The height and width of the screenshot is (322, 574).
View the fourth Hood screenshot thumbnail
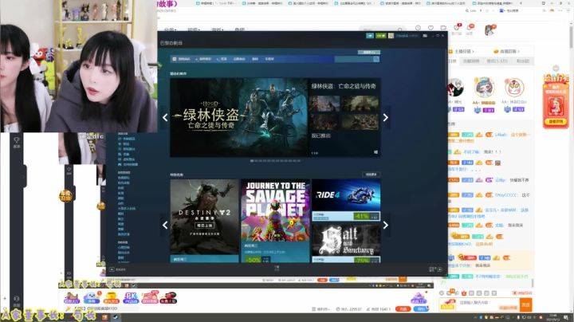pos(360,122)
